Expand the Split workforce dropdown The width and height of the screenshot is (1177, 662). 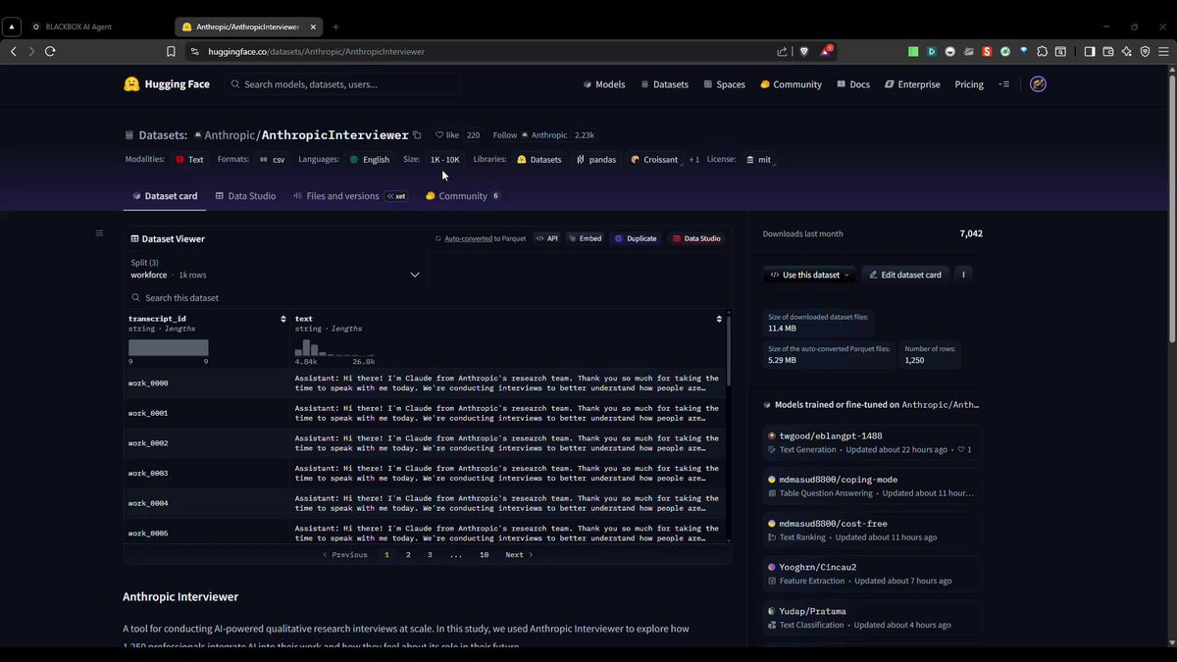(277, 270)
